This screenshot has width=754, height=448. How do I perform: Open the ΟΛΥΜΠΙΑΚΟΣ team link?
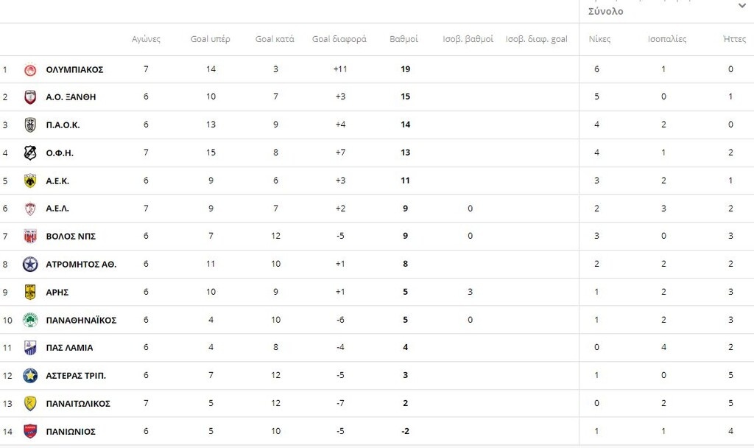click(74, 70)
